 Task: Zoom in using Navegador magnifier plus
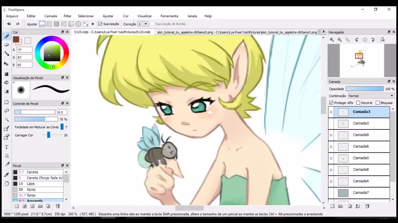pyautogui.click(x=332, y=40)
